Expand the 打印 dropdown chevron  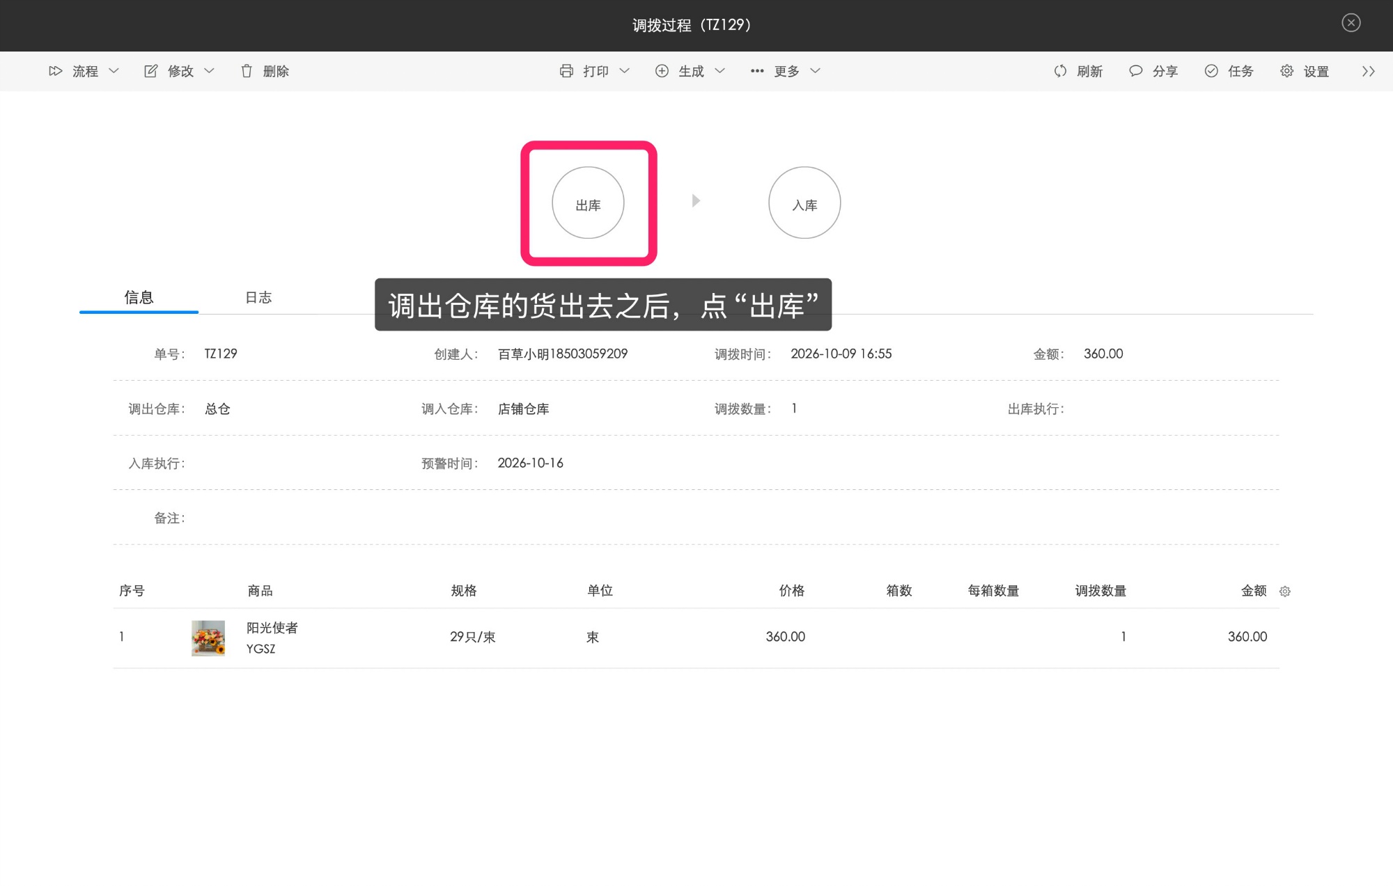click(625, 71)
